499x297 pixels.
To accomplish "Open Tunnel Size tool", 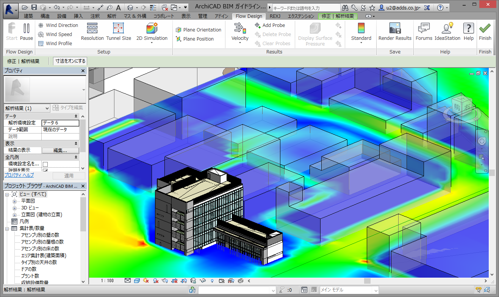I will [x=119, y=31].
